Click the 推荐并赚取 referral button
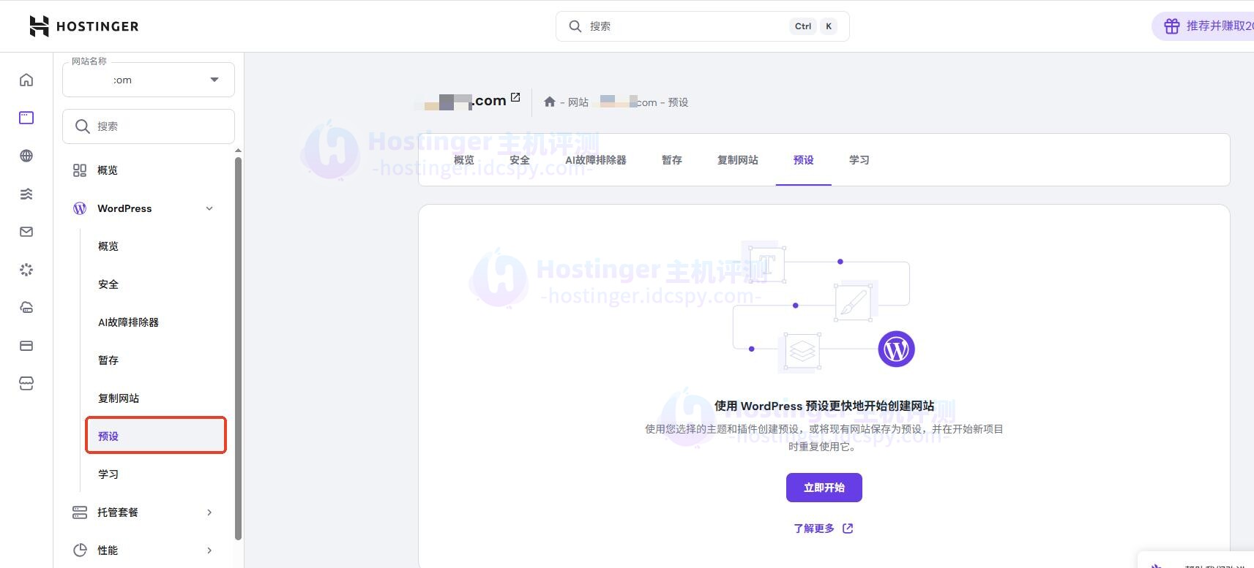The width and height of the screenshot is (1254, 568). pos(1203,26)
